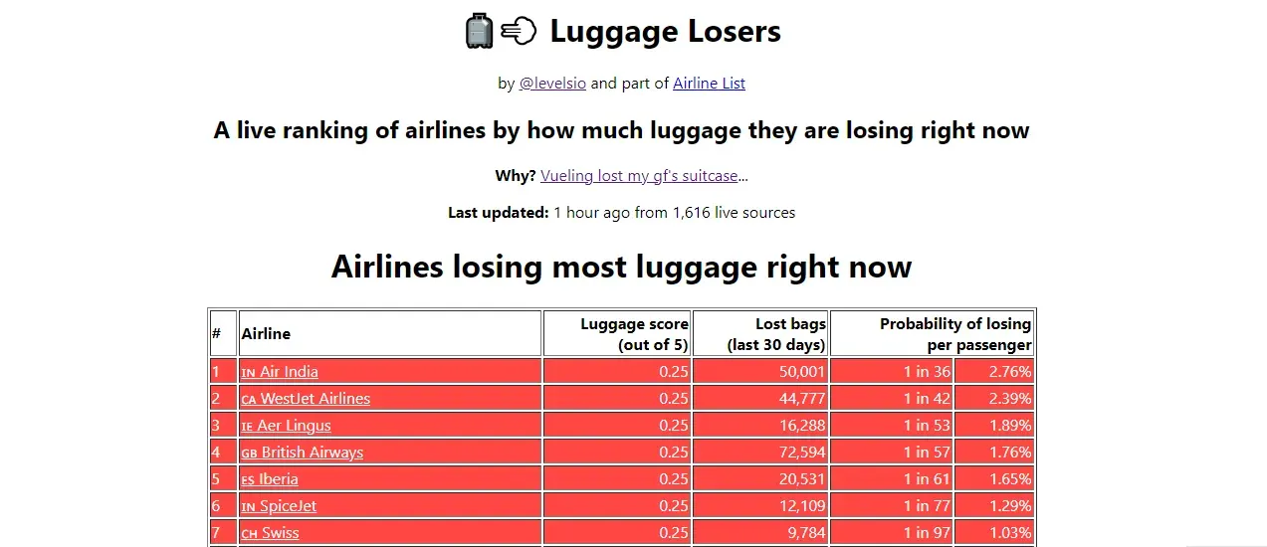Open the British Airways link

tap(303, 453)
